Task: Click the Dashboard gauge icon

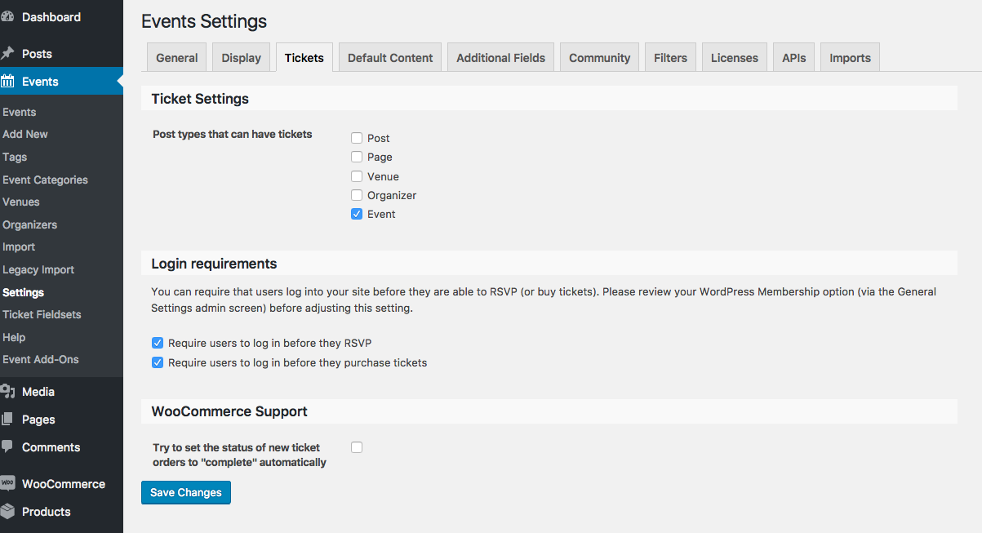Action: pos(7,16)
